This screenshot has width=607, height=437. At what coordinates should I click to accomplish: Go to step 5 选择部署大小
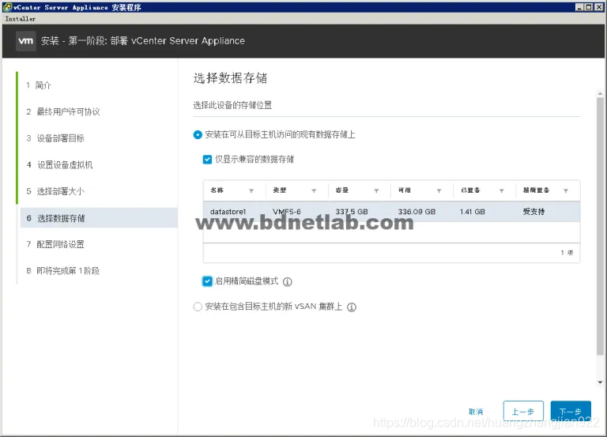click(55, 191)
